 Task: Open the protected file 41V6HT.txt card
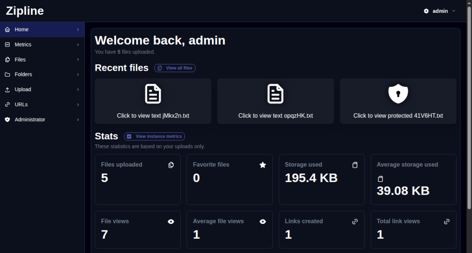point(398,101)
